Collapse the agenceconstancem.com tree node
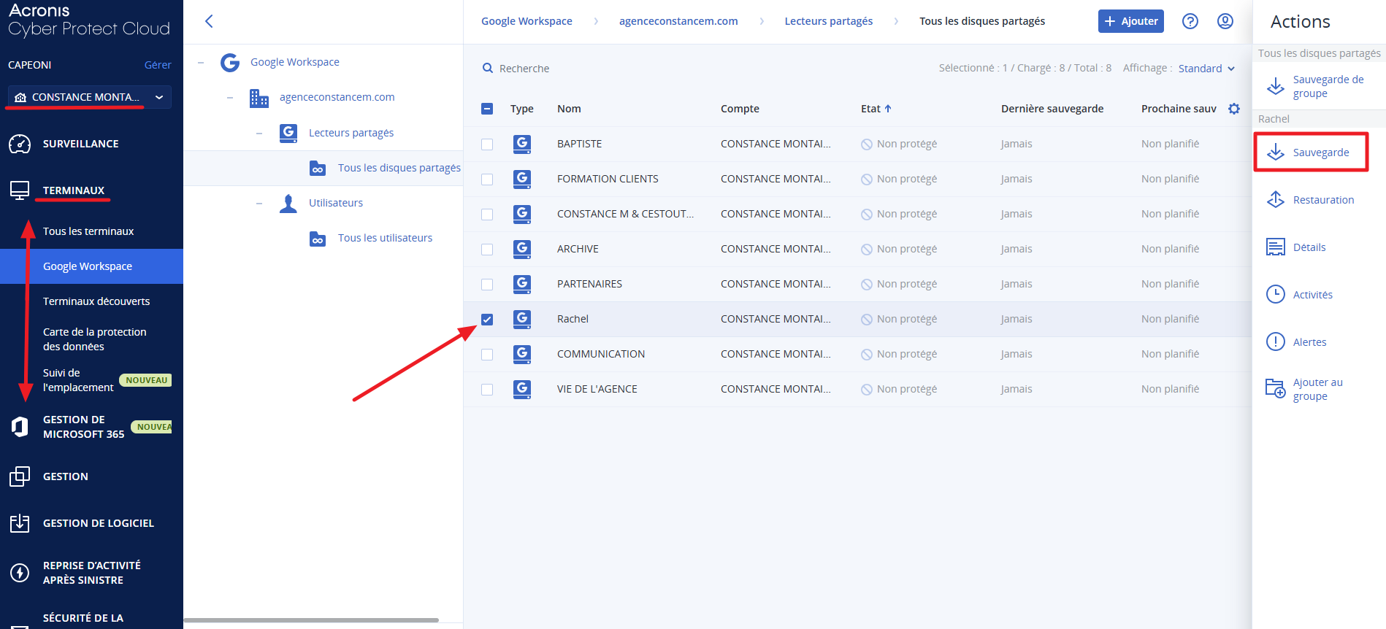1386x629 pixels. click(230, 98)
